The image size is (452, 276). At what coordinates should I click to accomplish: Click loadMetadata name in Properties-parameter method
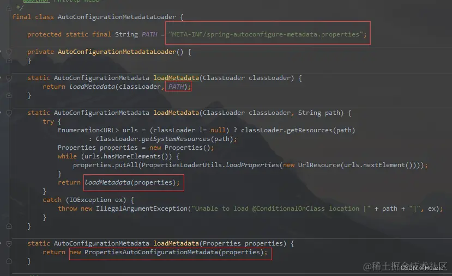[x=176, y=243]
